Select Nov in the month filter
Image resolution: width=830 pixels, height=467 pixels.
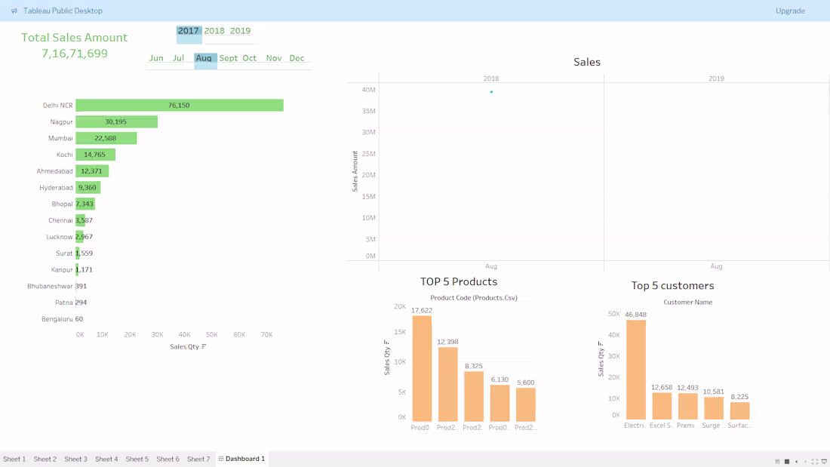click(x=274, y=58)
